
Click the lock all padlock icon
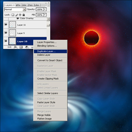tap(23, 15)
